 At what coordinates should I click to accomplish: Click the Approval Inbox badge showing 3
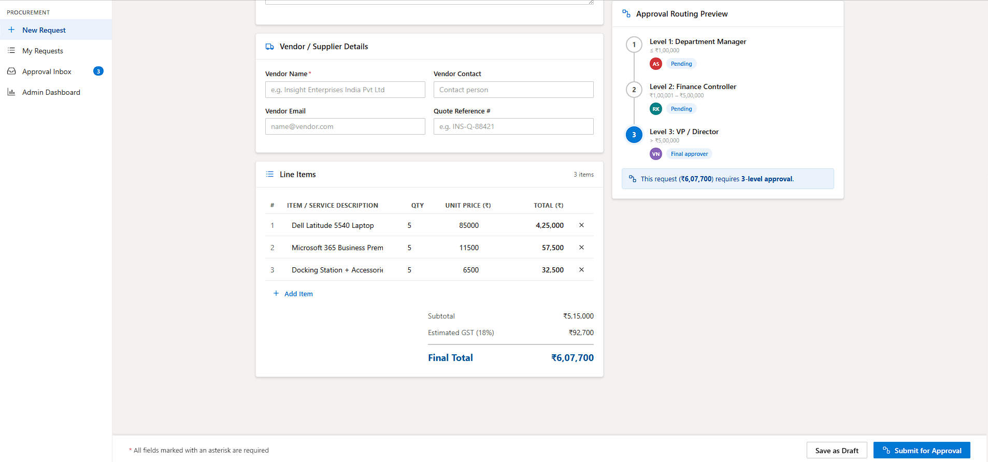click(x=98, y=71)
